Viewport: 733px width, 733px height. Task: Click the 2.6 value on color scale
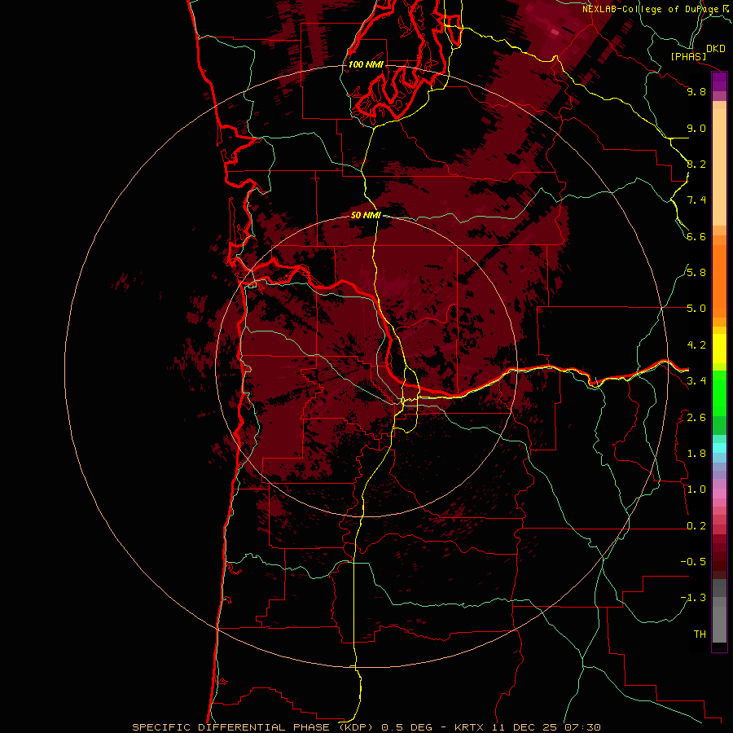point(696,418)
